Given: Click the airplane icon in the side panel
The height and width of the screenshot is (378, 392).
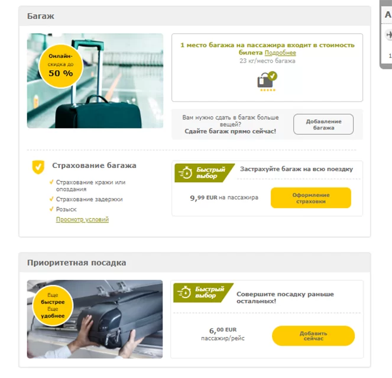Looking at the screenshot, I should coord(388,34).
